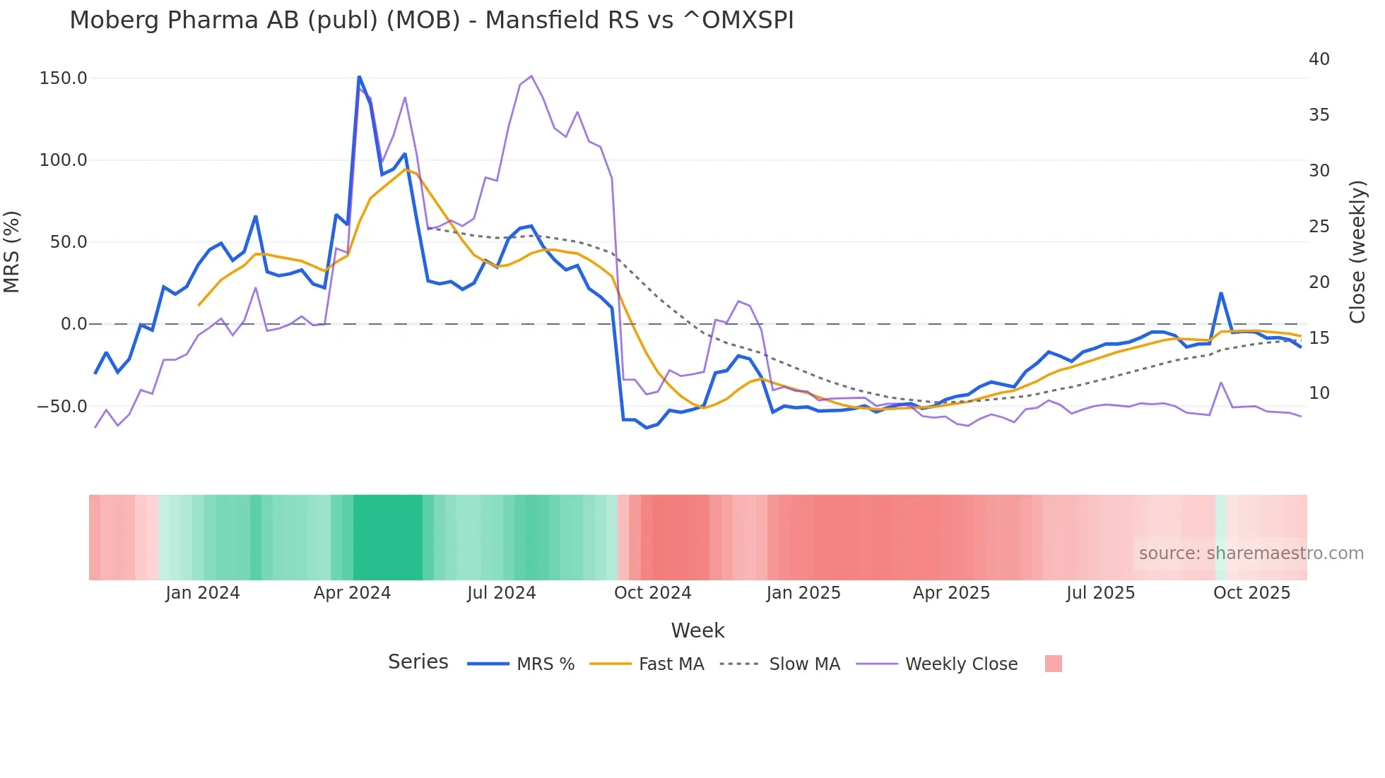Click the Jul 2025 axis label
The width and height of the screenshot is (1385, 778).
(x=1101, y=592)
